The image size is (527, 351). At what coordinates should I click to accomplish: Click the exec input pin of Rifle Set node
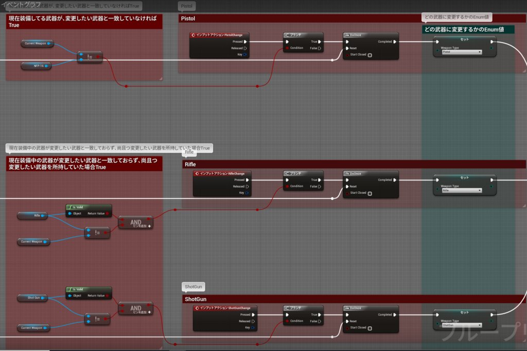[437, 180]
